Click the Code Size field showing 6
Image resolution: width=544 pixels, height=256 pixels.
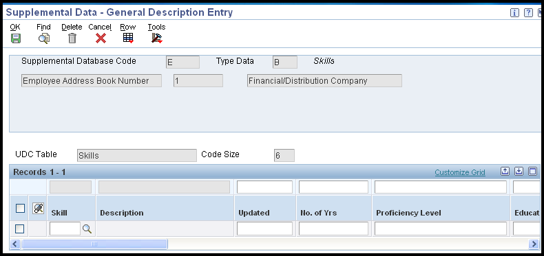pos(284,156)
